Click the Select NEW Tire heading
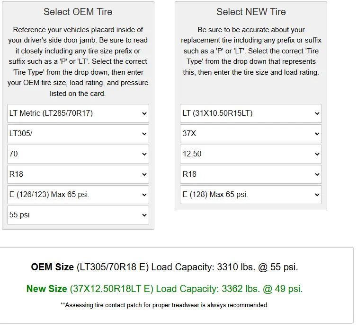 [251, 12]
